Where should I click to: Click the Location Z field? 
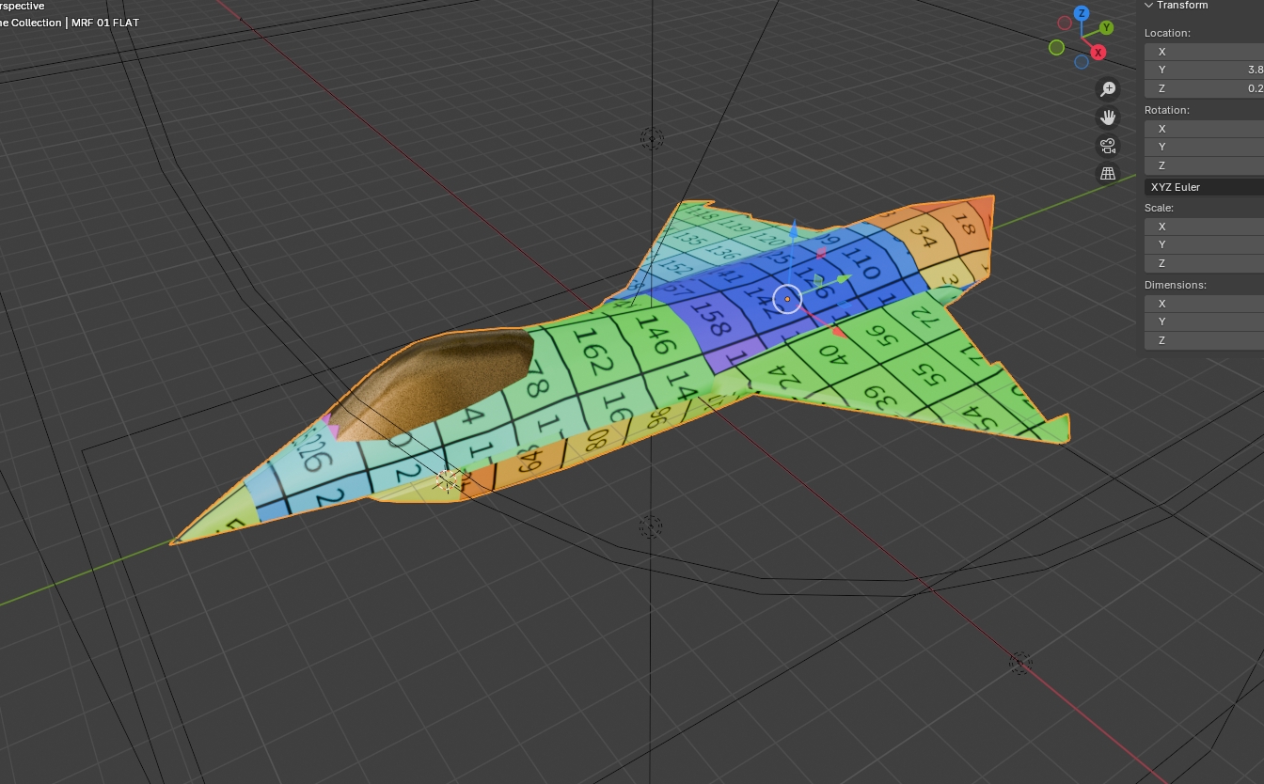click(1206, 88)
